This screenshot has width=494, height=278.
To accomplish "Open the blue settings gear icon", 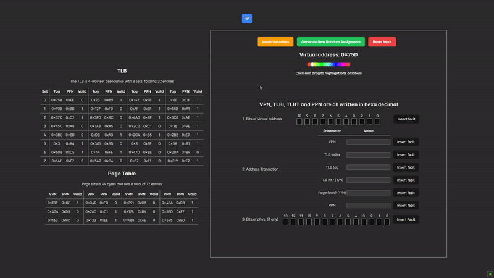I will 247,19.
